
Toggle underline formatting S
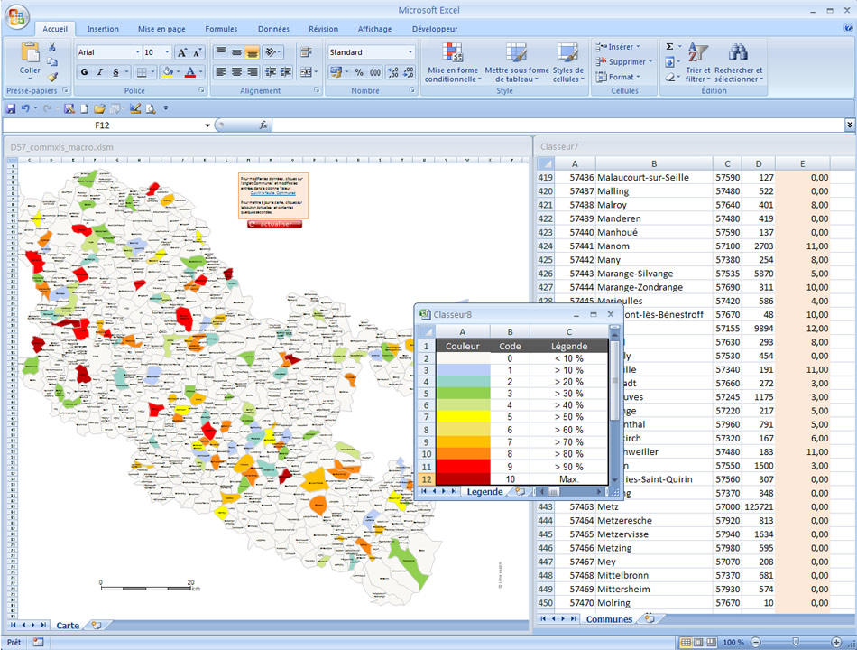pyautogui.click(x=115, y=72)
